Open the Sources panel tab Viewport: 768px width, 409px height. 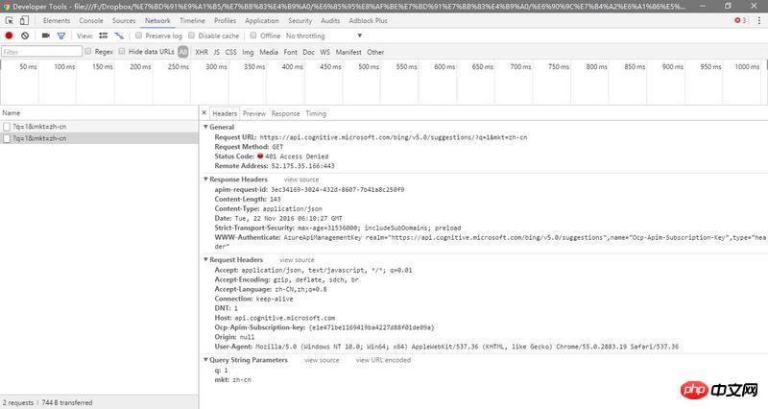[x=124, y=20]
